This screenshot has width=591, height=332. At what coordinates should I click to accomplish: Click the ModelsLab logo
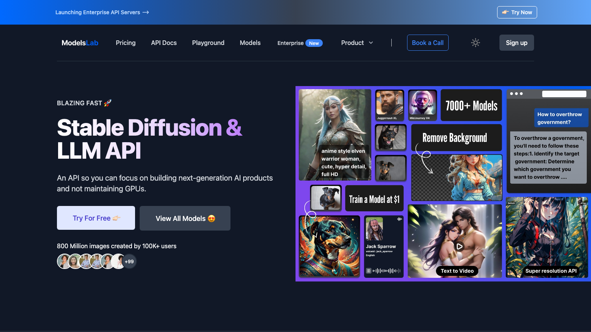[x=80, y=43]
